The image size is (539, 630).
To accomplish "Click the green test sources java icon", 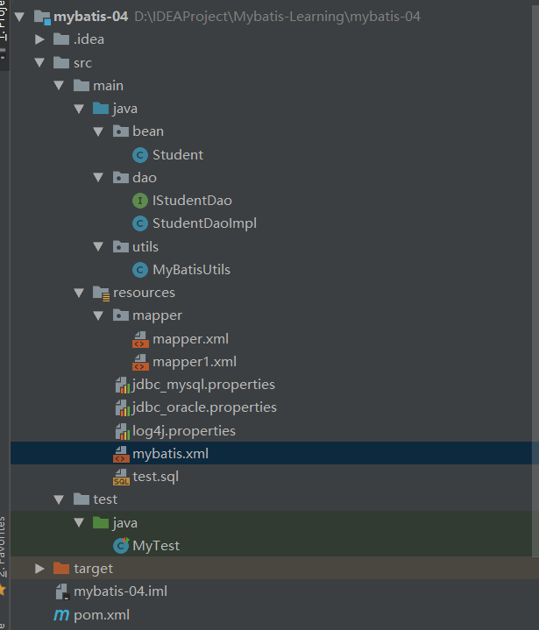I will (101, 523).
